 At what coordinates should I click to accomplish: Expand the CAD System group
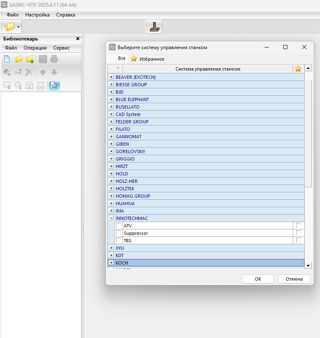111,114
